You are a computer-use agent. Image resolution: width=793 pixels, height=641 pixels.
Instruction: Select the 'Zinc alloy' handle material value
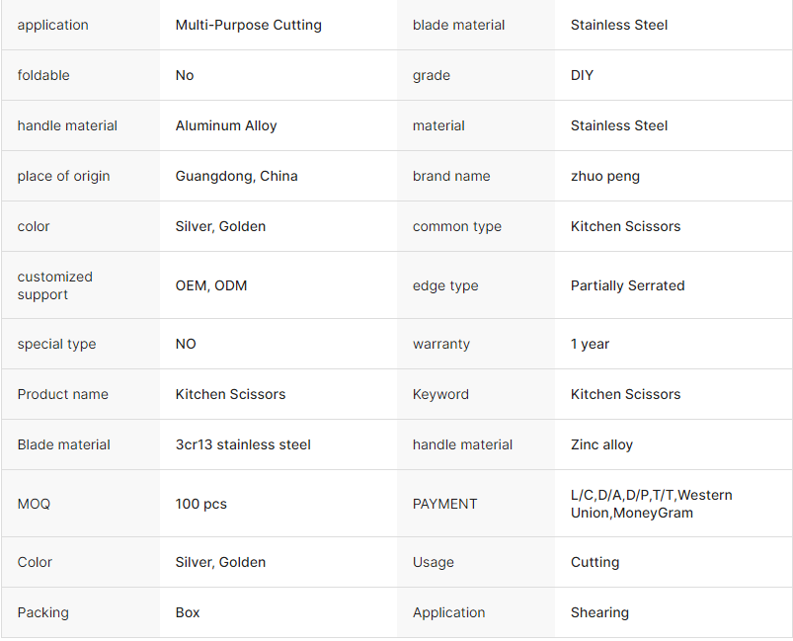(601, 444)
